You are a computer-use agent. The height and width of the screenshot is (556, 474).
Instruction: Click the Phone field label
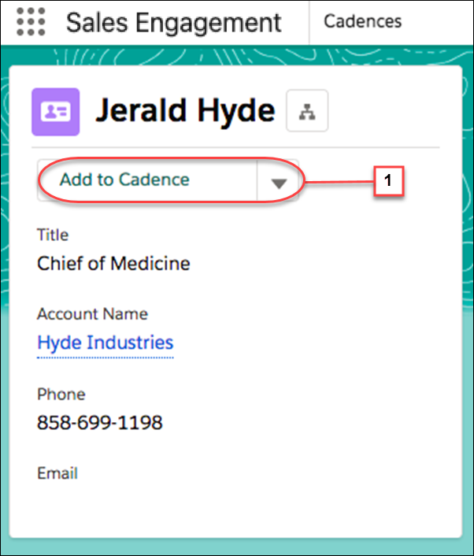click(61, 394)
